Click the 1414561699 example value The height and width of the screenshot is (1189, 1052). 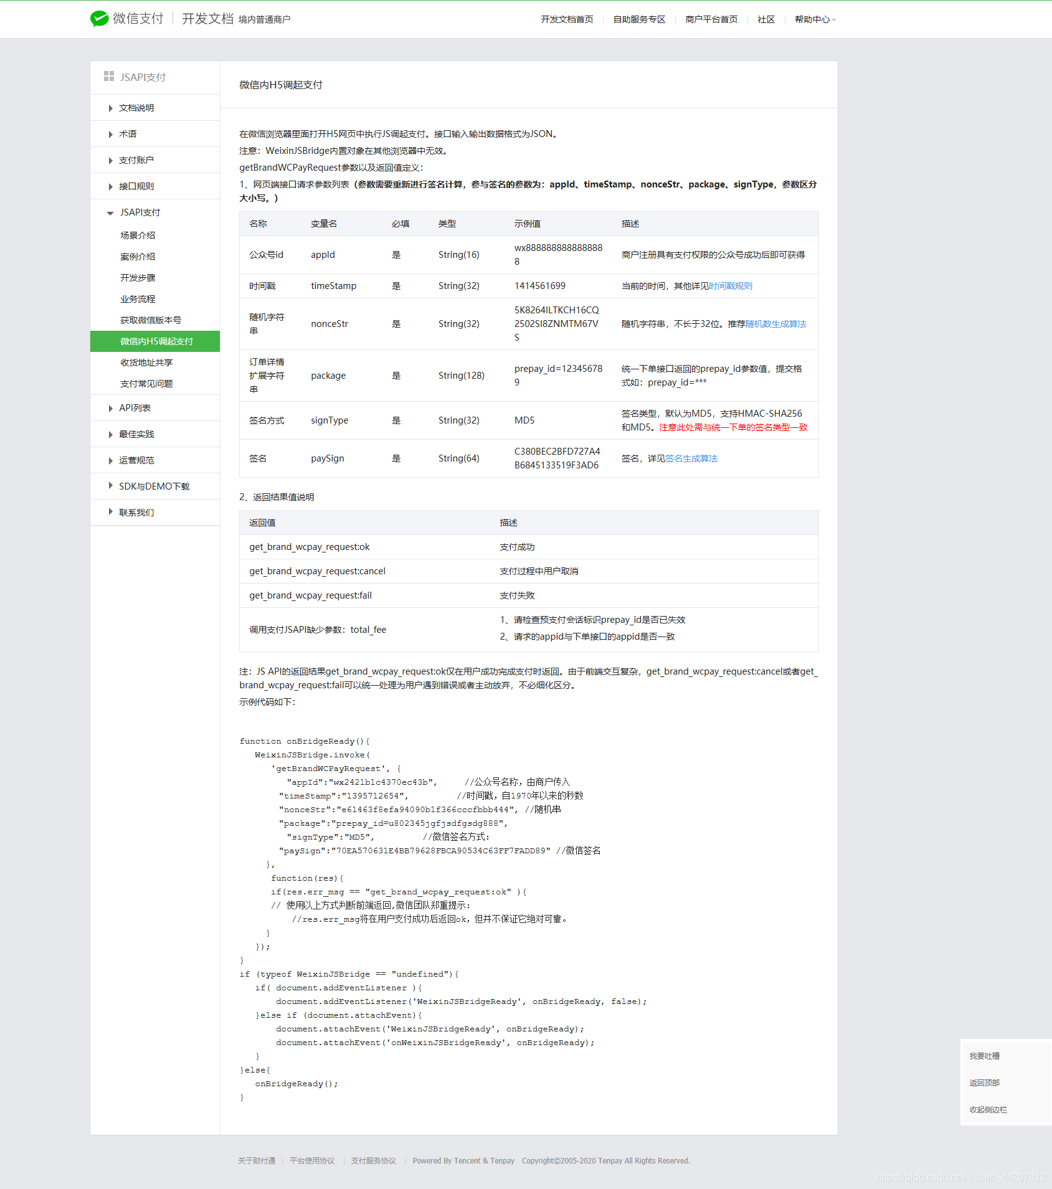[539, 286]
